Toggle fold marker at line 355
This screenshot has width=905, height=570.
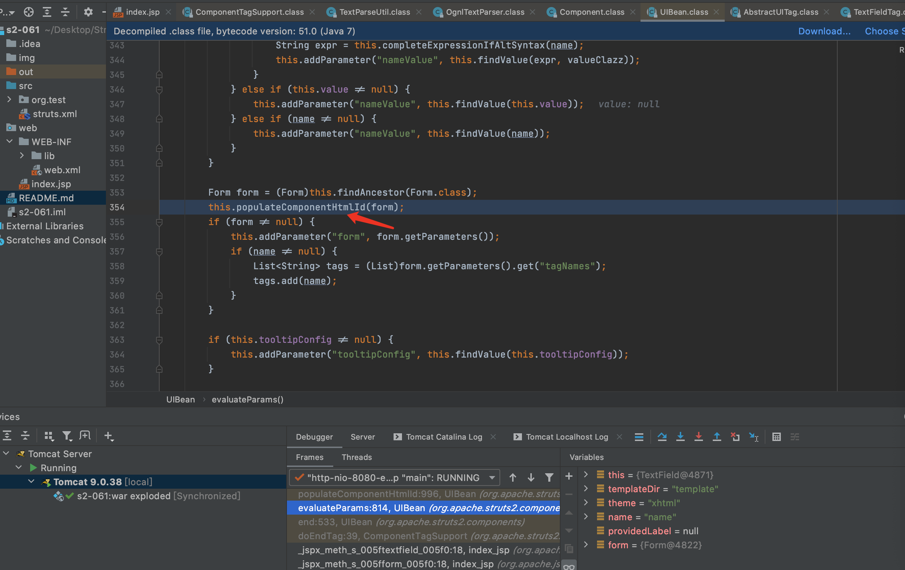(159, 222)
